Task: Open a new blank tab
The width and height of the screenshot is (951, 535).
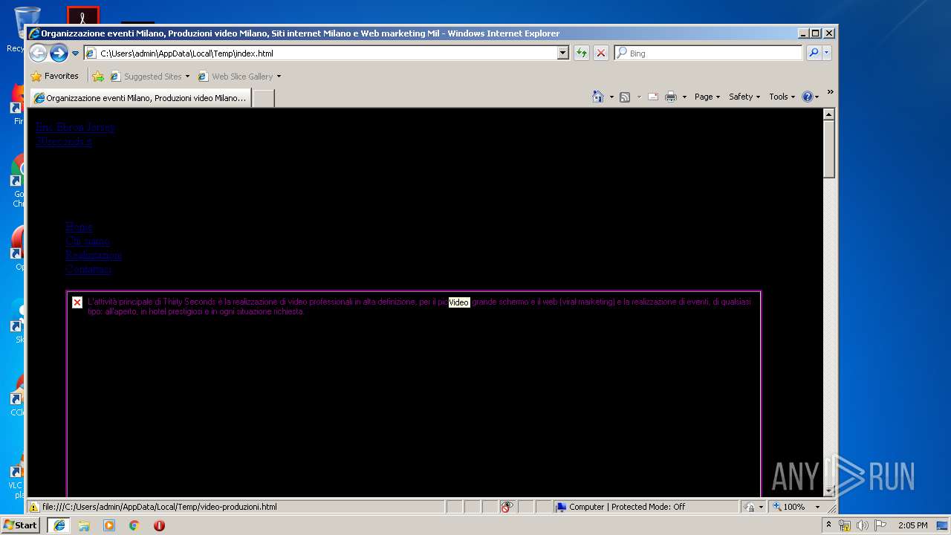Action: tap(263, 98)
